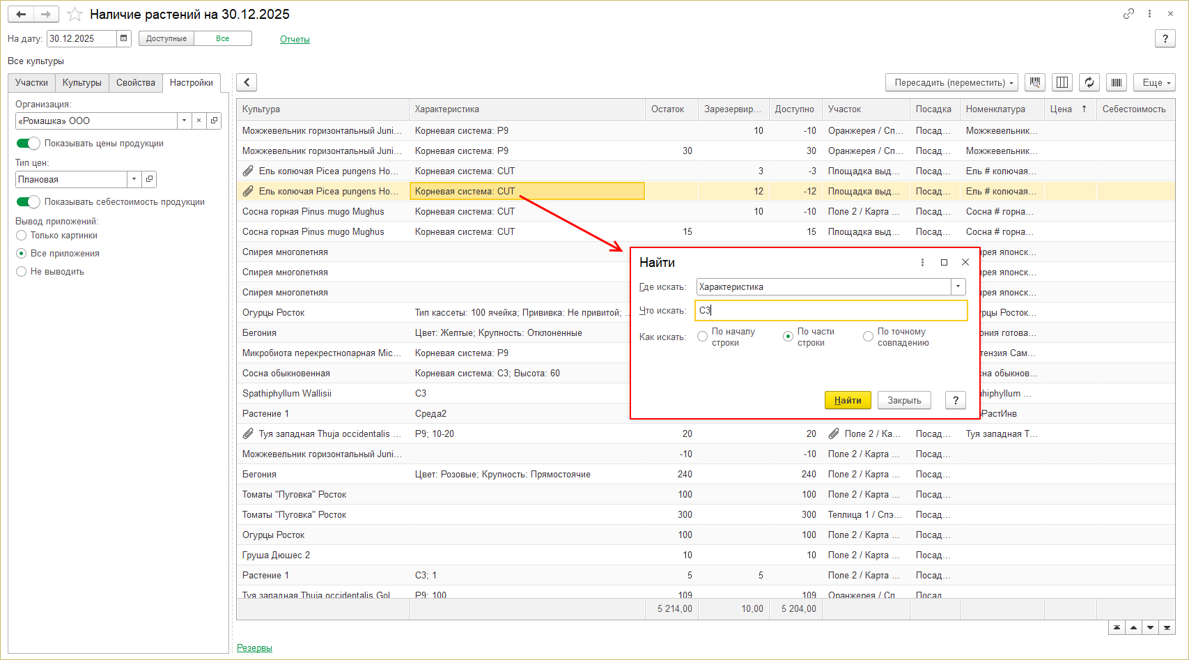Refresh the plant list with the refresh icon
The width and height of the screenshot is (1189, 660).
(x=1089, y=82)
